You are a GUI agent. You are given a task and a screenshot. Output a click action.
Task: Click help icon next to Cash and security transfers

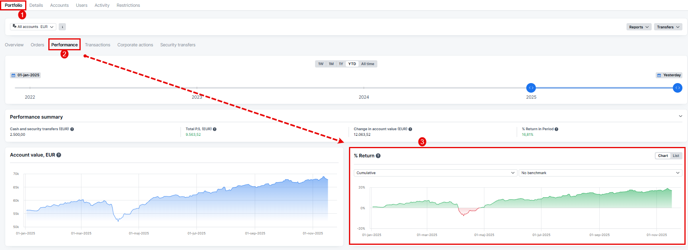[72, 129]
